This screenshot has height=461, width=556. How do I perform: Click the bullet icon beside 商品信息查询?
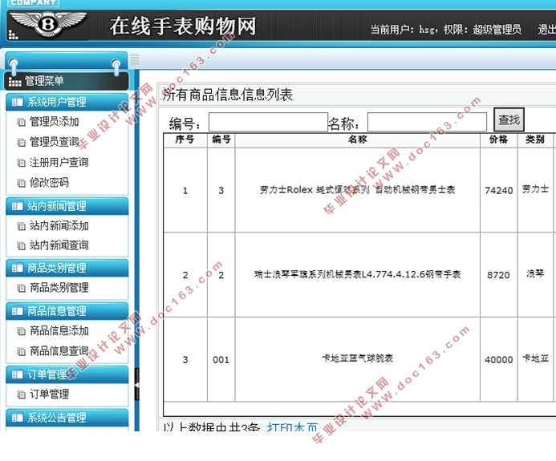coord(22,351)
